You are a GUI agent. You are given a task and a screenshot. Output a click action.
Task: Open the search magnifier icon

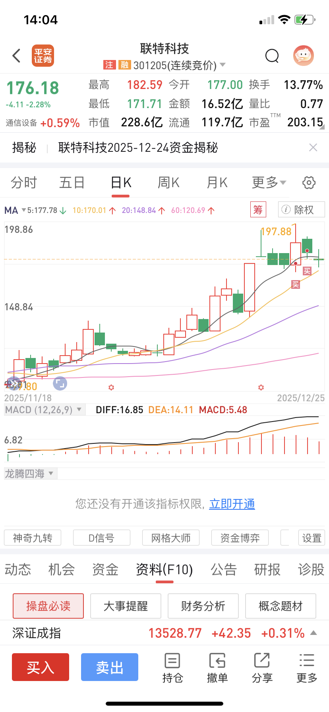click(x=272, y=56)
